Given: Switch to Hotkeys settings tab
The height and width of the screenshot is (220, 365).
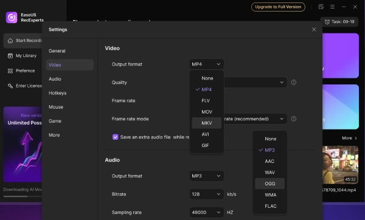Looking at the screenshot, I should pyautogui.click(x=70, y=93).
